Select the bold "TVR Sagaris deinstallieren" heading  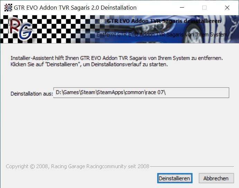(x=164, y=21)
